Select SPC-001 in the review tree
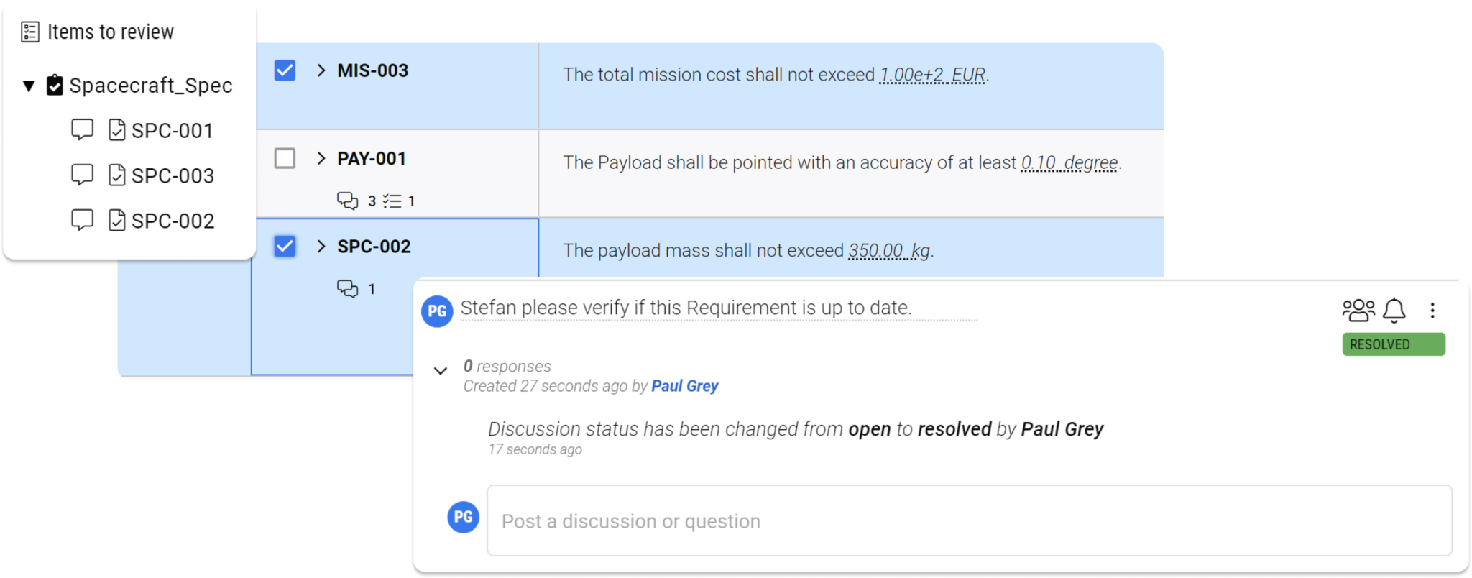 coord(172,131)
